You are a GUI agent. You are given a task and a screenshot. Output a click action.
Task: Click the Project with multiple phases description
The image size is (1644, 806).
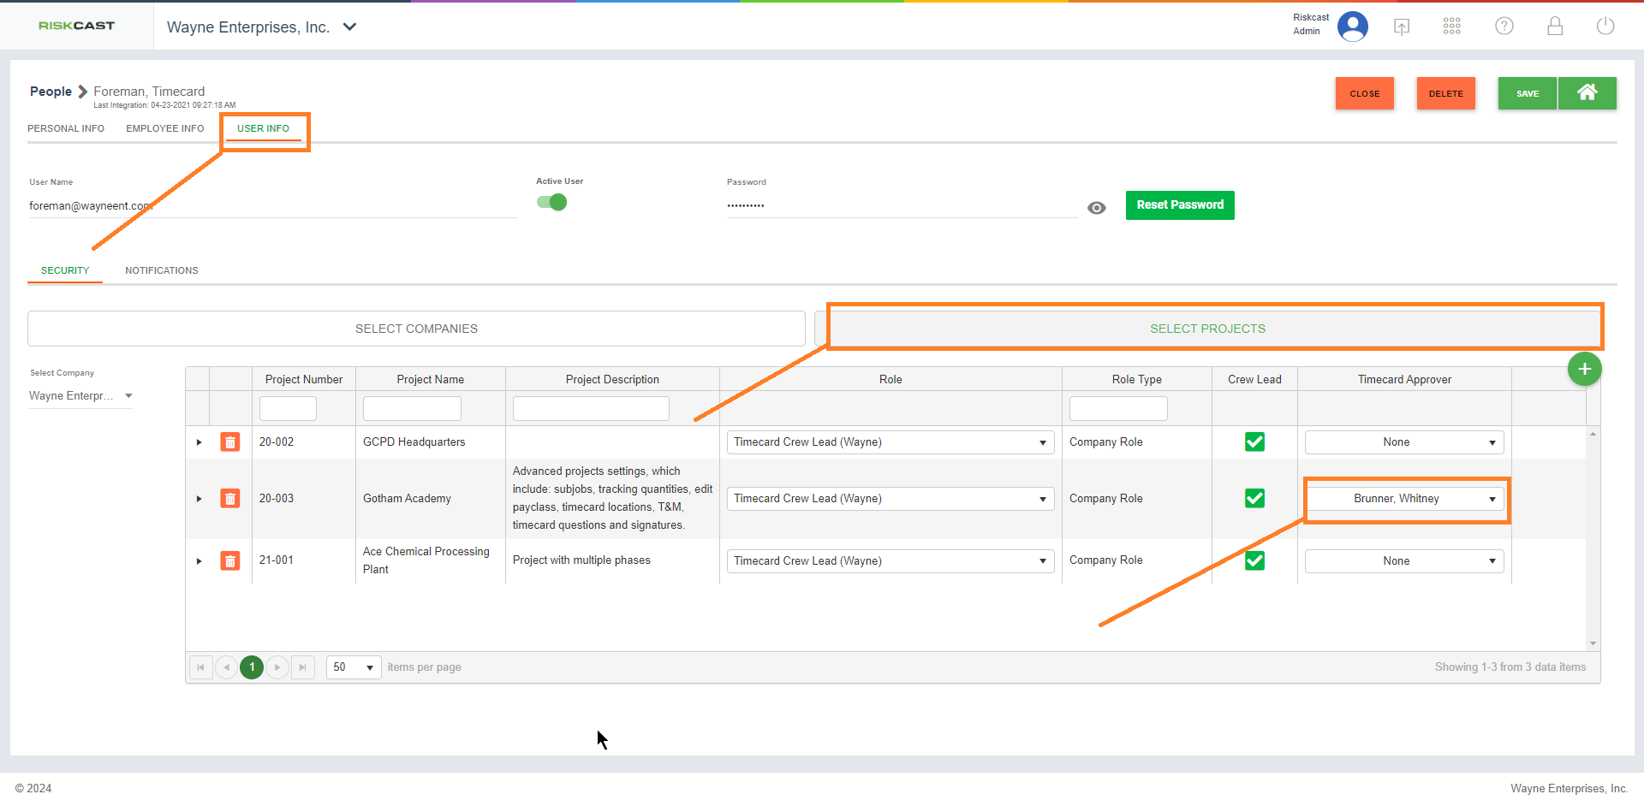point(581,560)
